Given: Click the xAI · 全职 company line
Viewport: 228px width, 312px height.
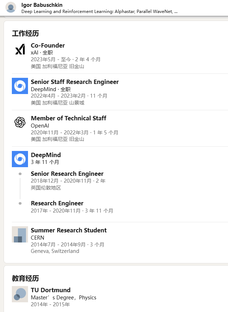Looking at the screenshot, I should [42, 53].
